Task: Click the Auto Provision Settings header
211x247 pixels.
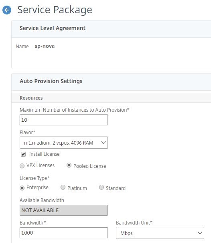Action: coord(51,81)
